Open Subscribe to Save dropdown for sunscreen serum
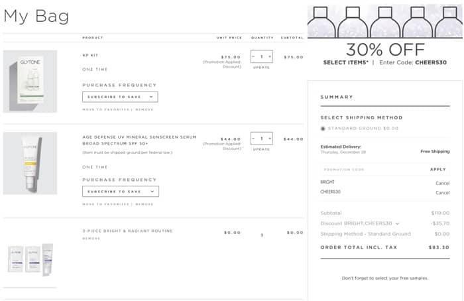The image size is (464, 301). tap(120, 191)
